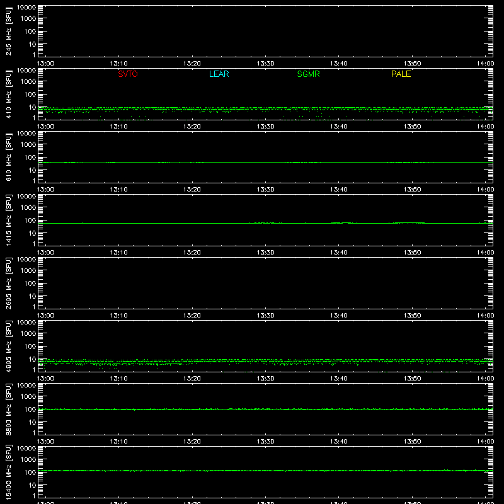Viewport: 504px width, 504px height.
Task: Click the 13:30 tick under the 245 MHz panel
Action: (x=265, y=64)
